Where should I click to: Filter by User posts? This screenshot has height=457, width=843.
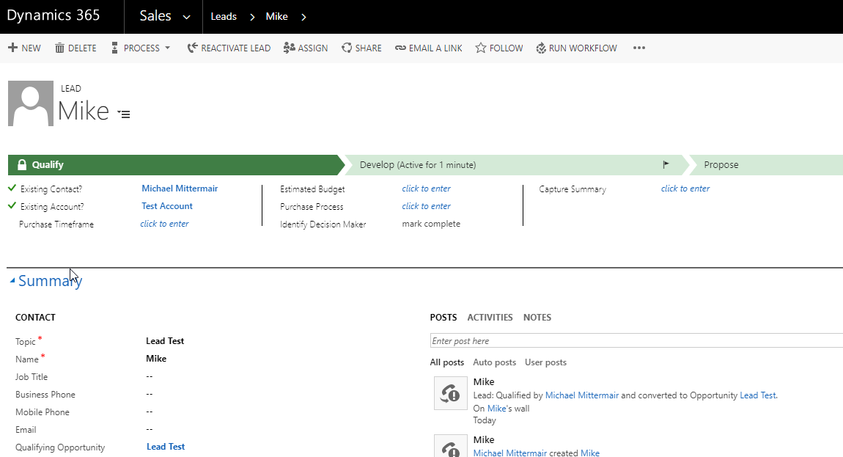pos(545,362)
